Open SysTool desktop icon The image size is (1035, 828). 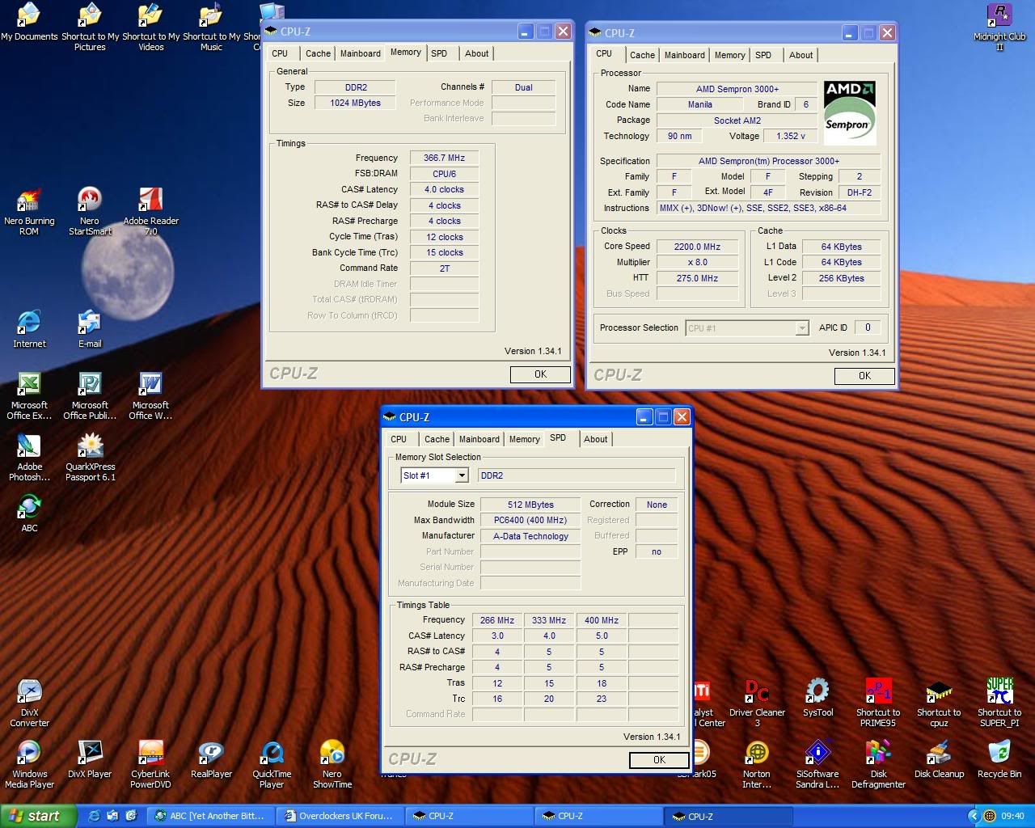[817, 699]
